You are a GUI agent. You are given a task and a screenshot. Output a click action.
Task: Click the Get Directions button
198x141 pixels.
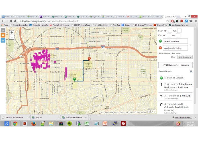[185, 57]
